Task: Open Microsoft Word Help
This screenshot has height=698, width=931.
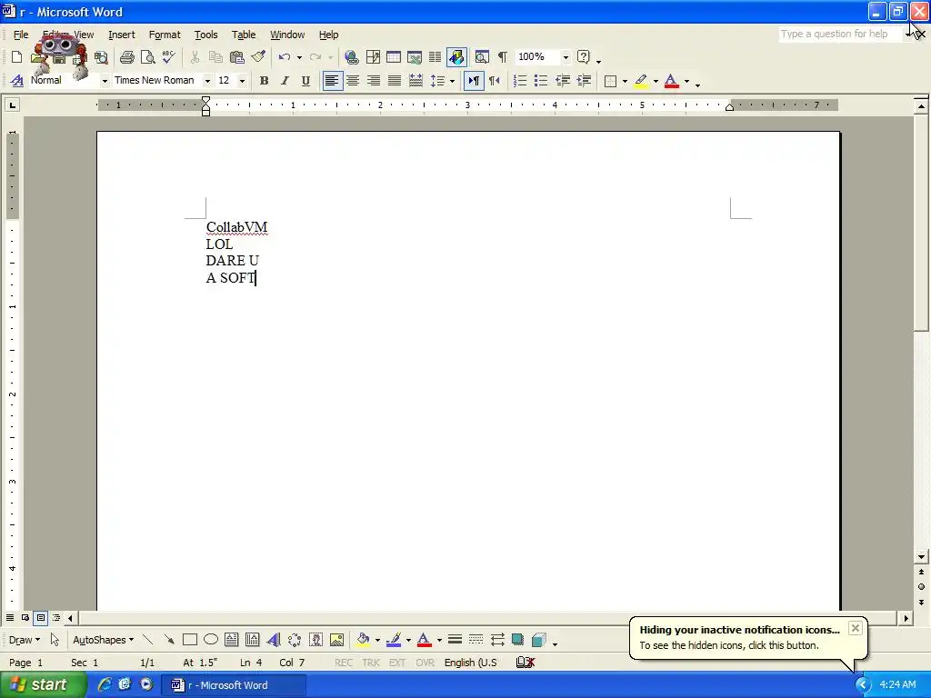Action: (584, 57)
